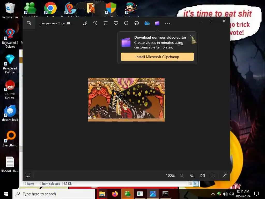
Task: Zoom out using the minus magnifier
Action: coord(182,175)
